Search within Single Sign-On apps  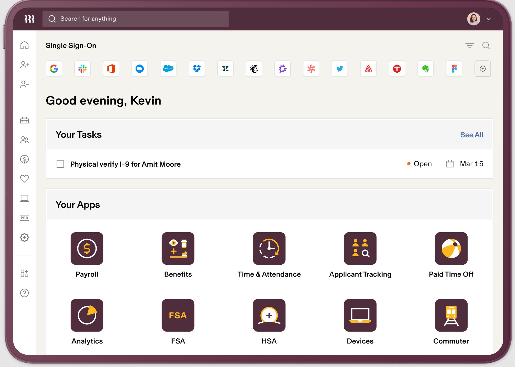(x=486, y=45)
